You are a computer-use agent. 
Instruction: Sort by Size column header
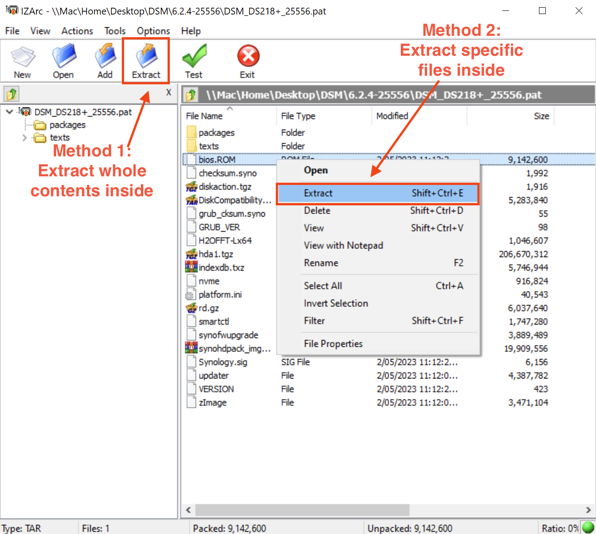pos(510,116)
